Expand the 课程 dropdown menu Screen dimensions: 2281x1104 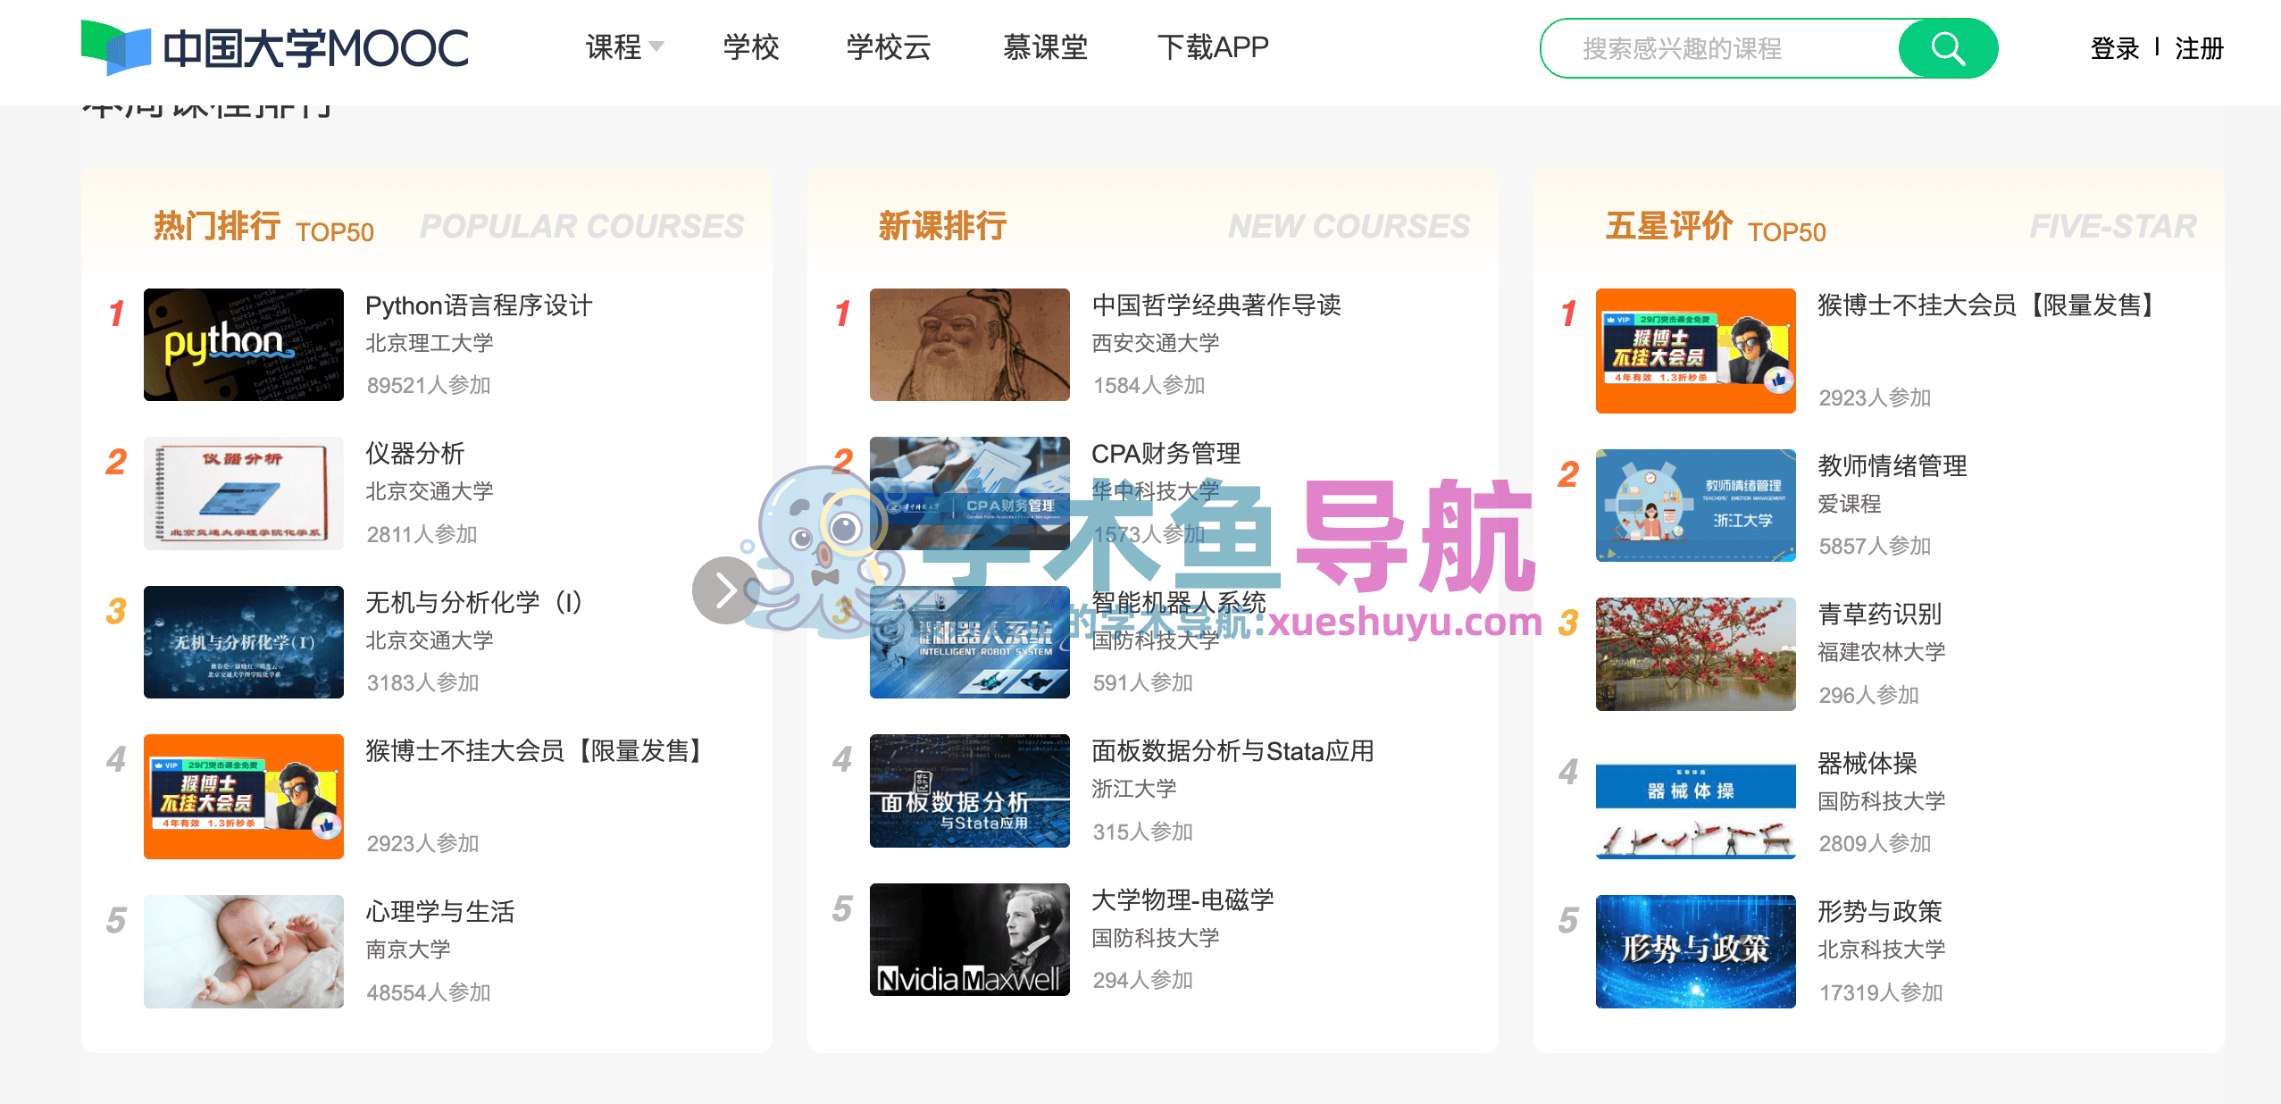(624, 47)
